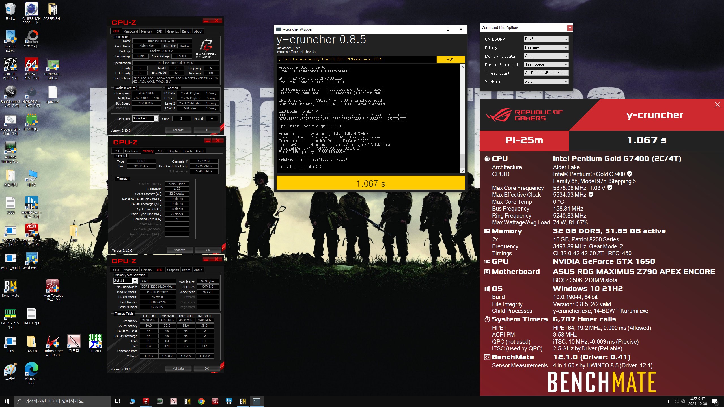
Task: Click the y-cruncher output scrollbar down arrow
Action: tap(462, 170)
